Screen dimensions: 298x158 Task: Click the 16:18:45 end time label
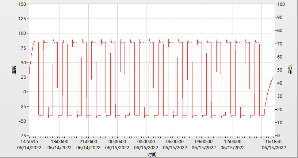click(x=274, y=142)
